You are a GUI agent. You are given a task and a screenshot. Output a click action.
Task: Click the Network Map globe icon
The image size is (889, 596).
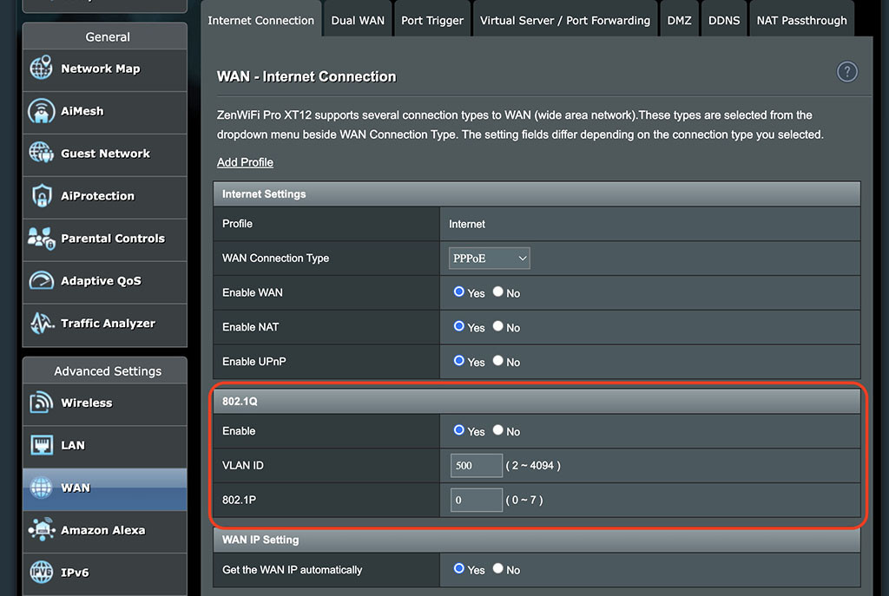pyautogui.click(x=42, y=69)
